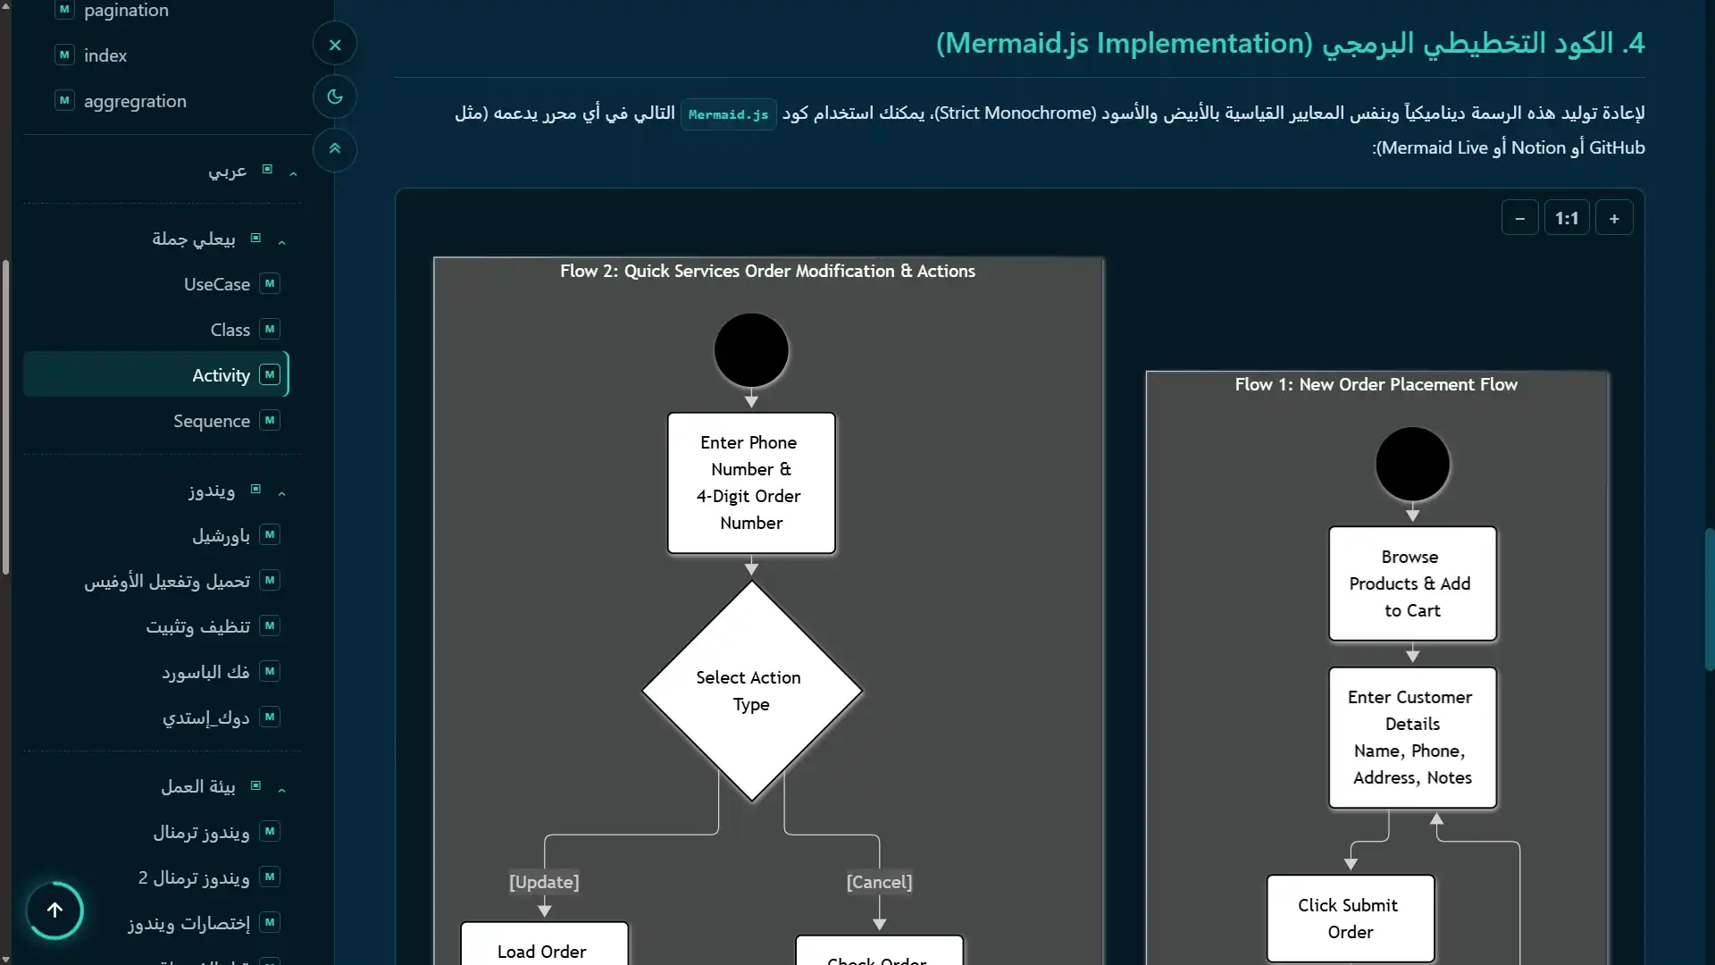
Task: Click the Flow 2 Quick Services title
Action: (767, 271)
